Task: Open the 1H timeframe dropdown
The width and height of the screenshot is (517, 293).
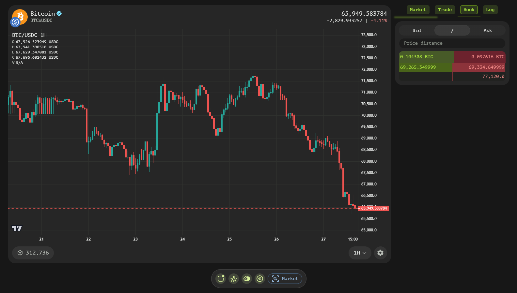Action: tap(360, 253)
